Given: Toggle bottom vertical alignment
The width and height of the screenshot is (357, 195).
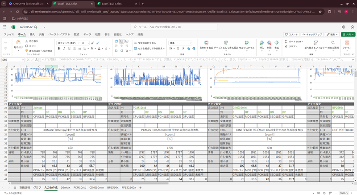Looking at the screenshot, I should point(127,41).
